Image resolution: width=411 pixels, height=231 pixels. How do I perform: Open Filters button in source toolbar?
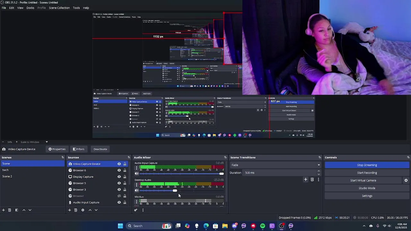[x=79, y=149]
